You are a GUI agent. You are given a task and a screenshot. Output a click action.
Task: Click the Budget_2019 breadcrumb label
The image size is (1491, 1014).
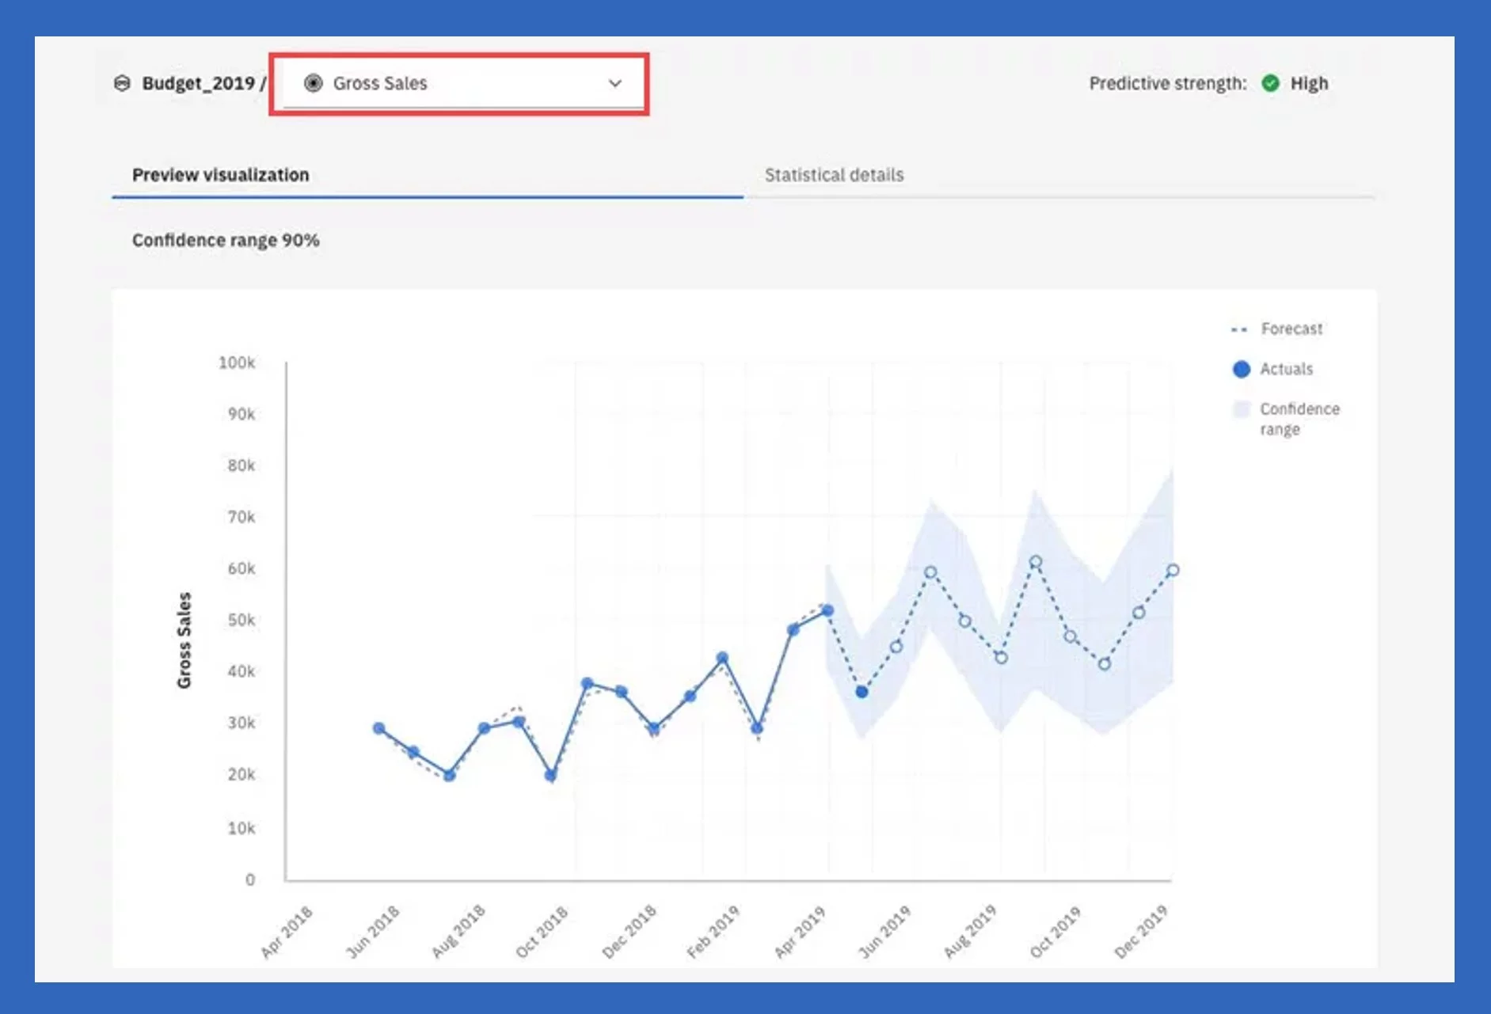198,83
